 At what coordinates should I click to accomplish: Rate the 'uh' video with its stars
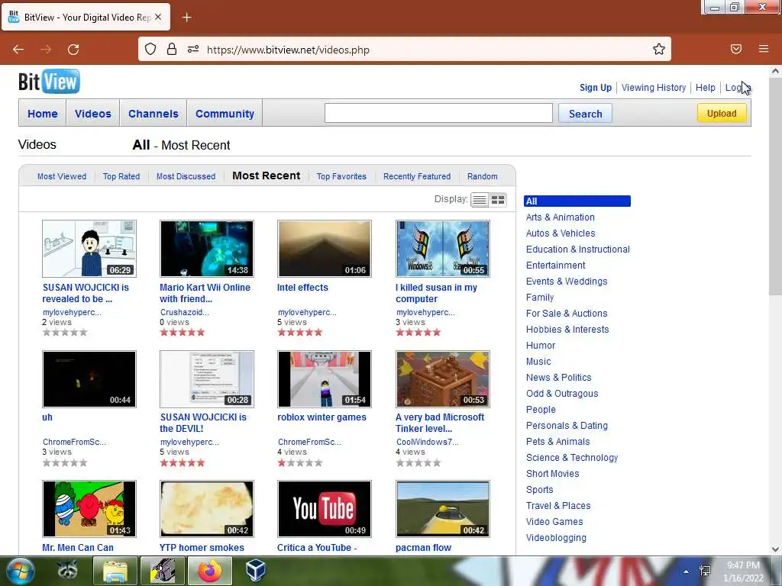(x=65, y=463)
